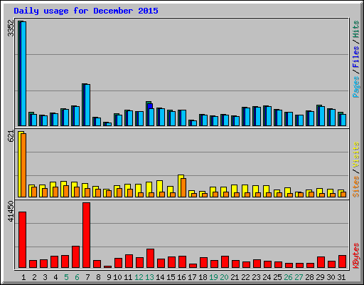Select green weekend day label 6

pos(77,277)
